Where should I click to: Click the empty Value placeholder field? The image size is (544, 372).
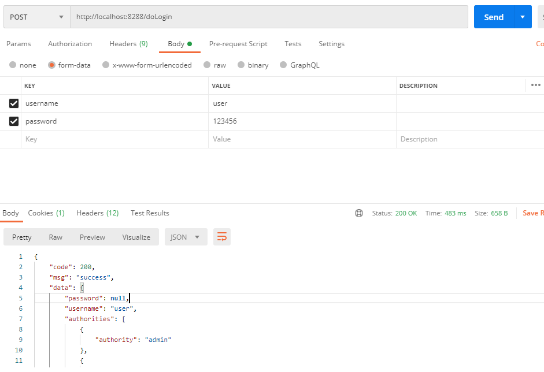(302, 139)
